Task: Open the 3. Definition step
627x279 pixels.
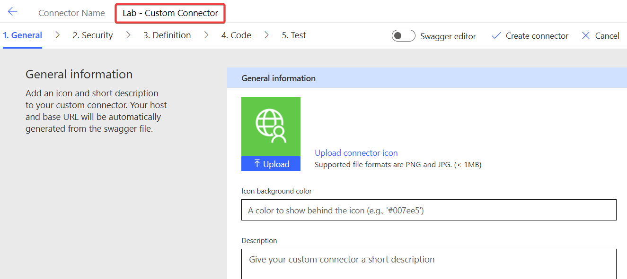Action: click(167, 35)
